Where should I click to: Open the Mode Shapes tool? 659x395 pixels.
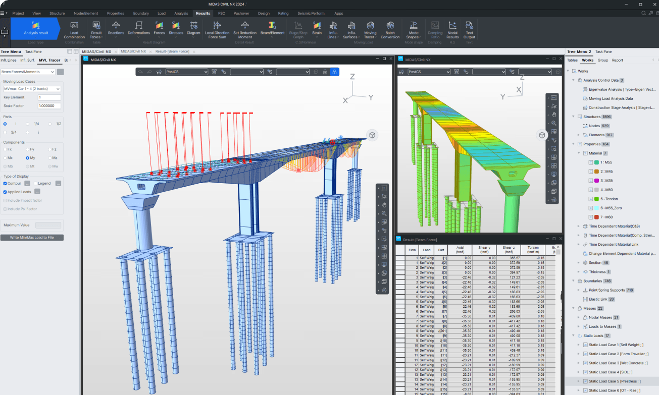click(413, 30)
